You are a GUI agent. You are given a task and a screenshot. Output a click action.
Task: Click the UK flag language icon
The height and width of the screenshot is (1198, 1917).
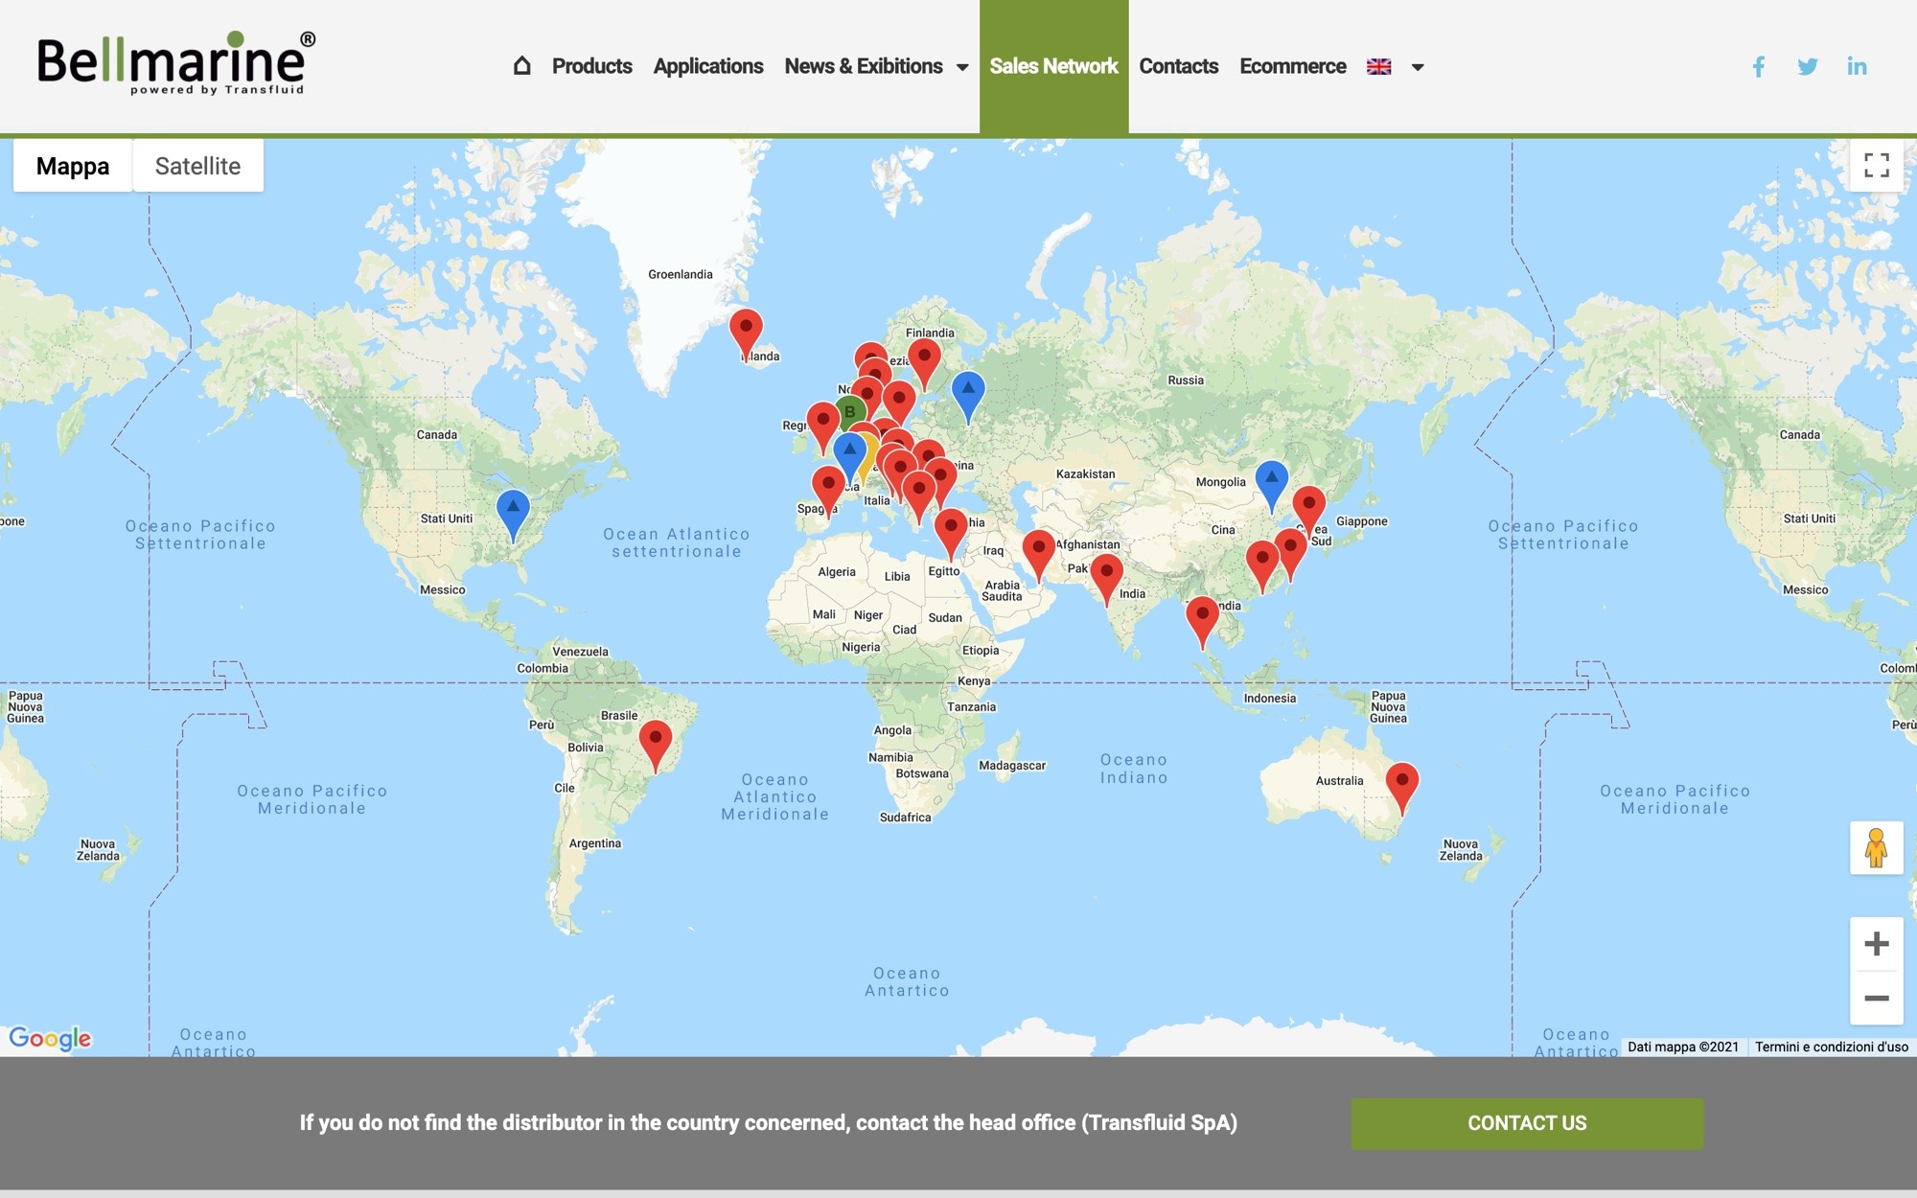coord(1379,66)
